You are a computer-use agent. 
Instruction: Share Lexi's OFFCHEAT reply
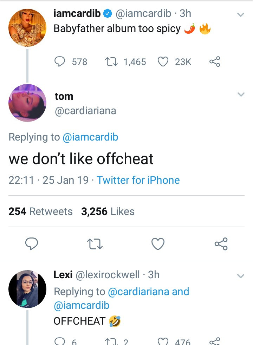coord(215,341)
